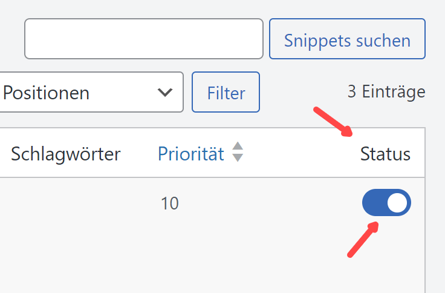Disable the snippet using the Status switch
The image size is (445, 293).
pos(386,203)
